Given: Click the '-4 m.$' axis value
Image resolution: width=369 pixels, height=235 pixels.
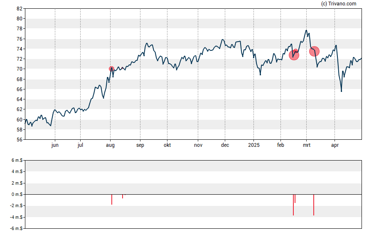Looking at the screenshot, I should [x=16, y=217].
